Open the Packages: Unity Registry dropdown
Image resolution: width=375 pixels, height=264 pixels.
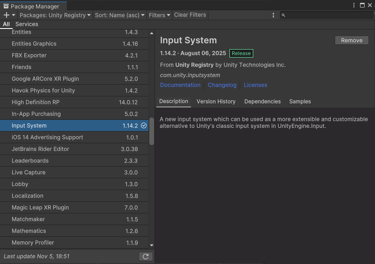pyautogui.click(x=55, y=15)
